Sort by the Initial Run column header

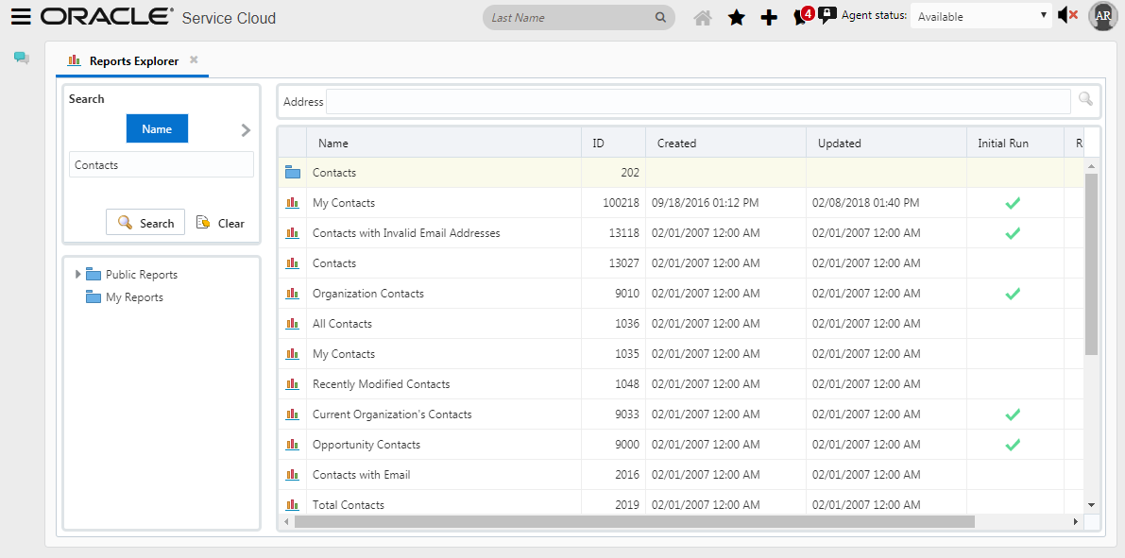pyautogui.click(x=1015, y=143)
